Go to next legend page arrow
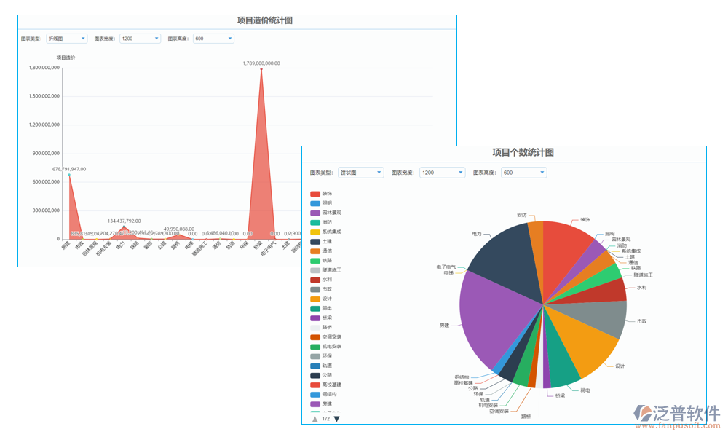Screen dimensions: 728x437 (336, 419)
